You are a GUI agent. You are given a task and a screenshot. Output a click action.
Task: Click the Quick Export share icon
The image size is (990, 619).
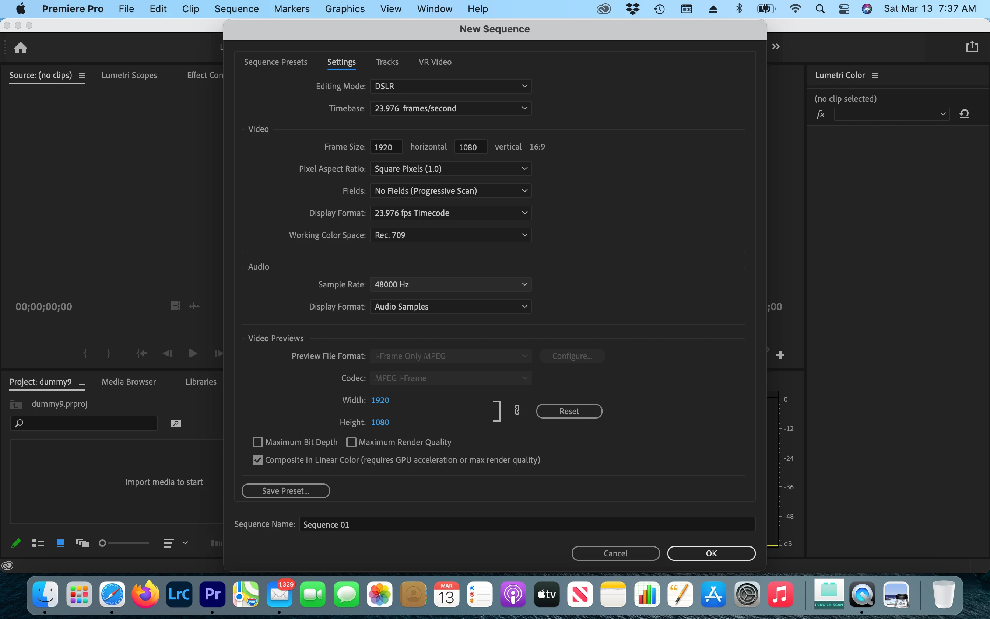[972, 47]
